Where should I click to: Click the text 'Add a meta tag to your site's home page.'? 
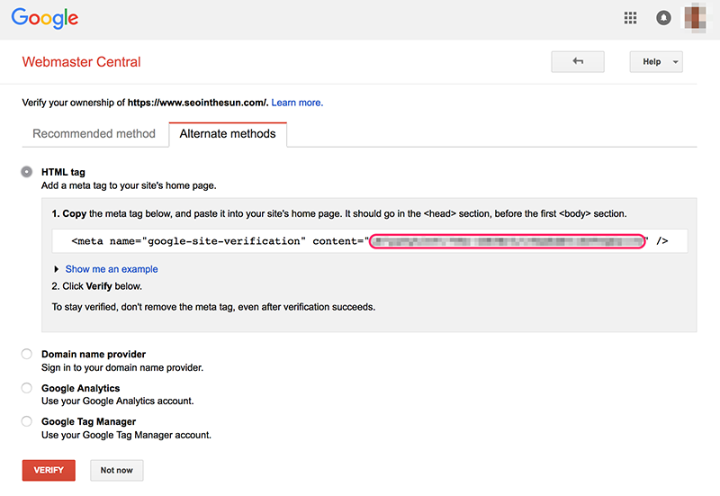pyautogui.click(x=129, y=185)
